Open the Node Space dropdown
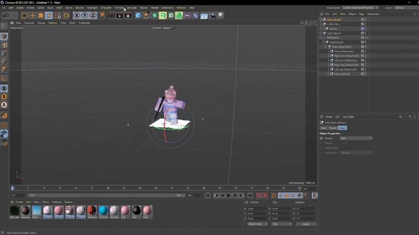The image size is (419, 235). (360, 8)
